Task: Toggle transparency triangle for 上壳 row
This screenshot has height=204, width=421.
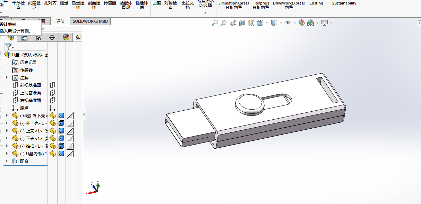Action: point(70,131)
